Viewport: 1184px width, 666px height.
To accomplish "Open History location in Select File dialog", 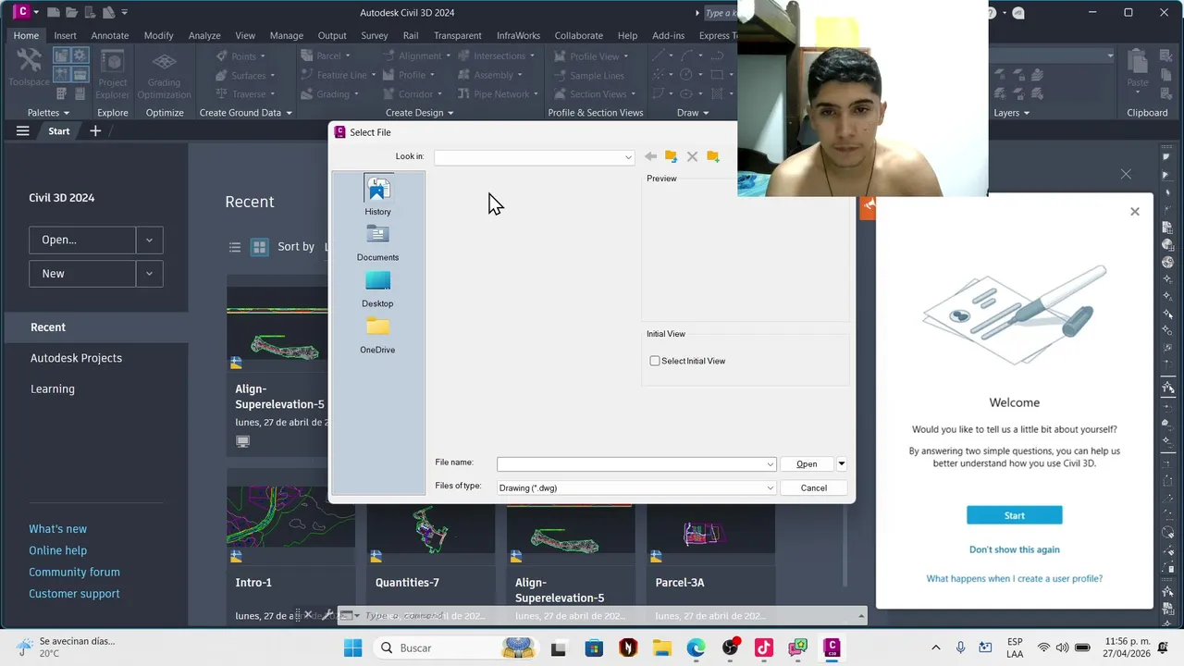I will point(377,195).
